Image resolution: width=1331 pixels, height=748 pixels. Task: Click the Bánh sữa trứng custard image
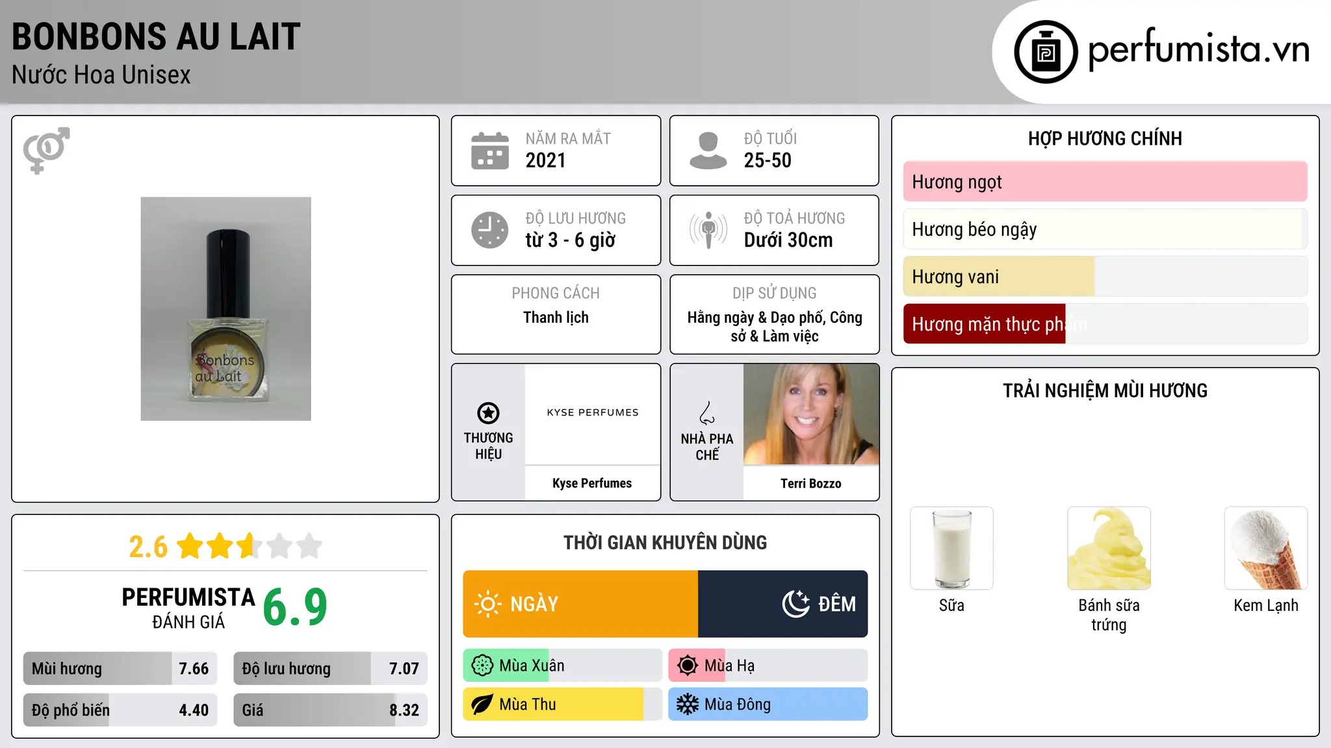1109,548
